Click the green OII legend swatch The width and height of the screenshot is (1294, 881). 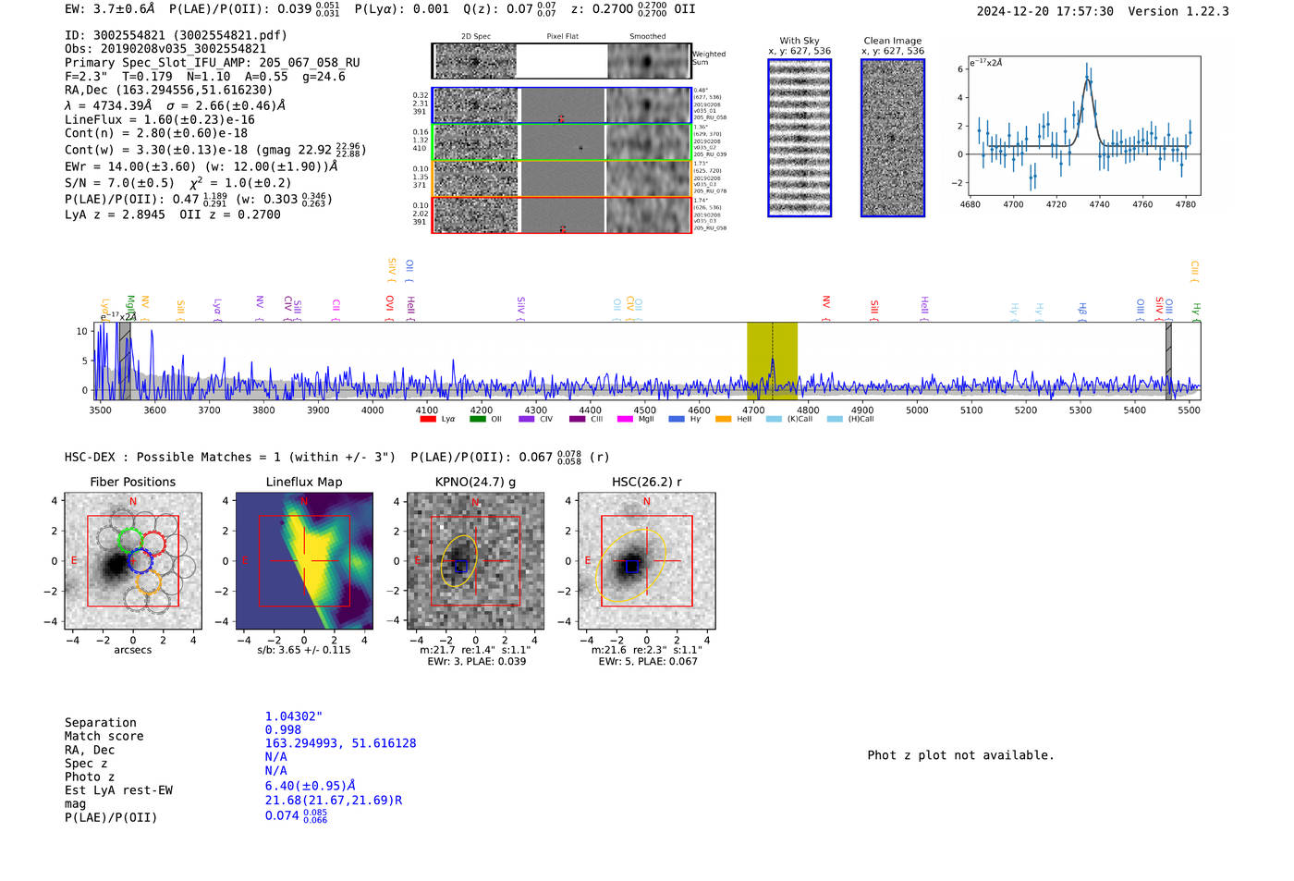tap(477, 419)
